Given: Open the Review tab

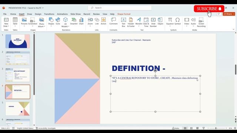Looking at the screenshot, I should coord(96,14).
